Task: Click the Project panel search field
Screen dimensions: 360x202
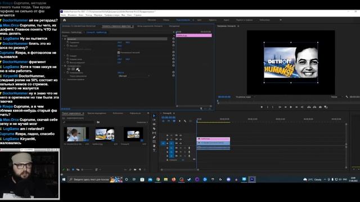Action: (x=79, y=122)
